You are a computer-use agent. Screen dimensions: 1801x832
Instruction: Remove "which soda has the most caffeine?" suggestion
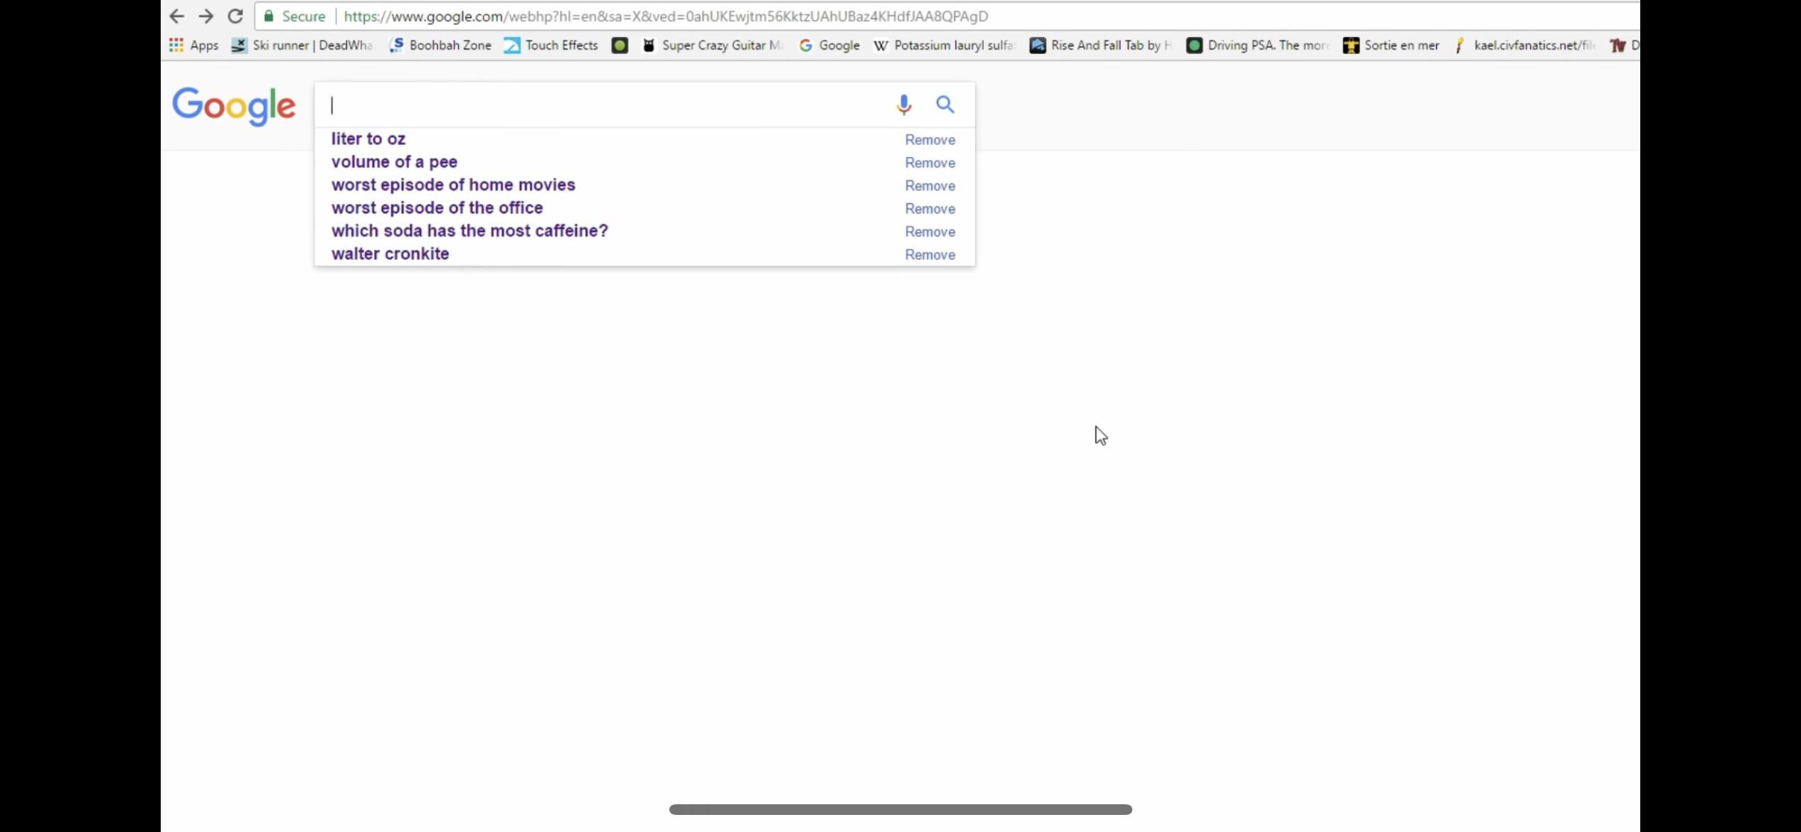tap(930, 232)
